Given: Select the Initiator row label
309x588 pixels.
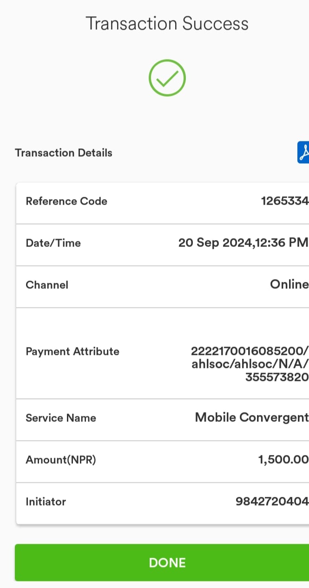Looking at the screenshot, I should pos(46,501).
